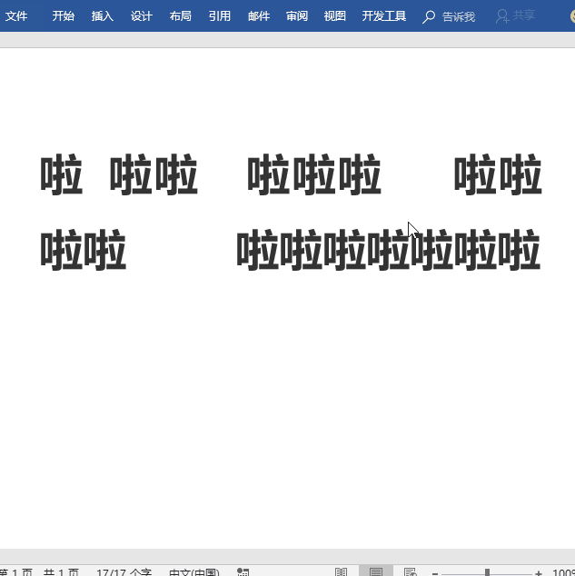Open the 开发工具 ribbon tab
Image resolution: width=575 pixels, height=576 pixels.
pos(384,15)
